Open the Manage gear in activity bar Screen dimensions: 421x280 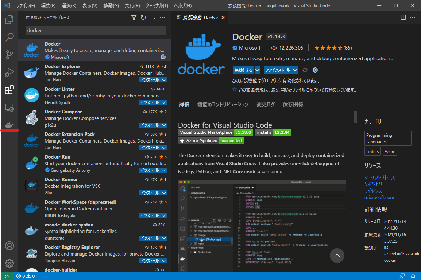coord(9,263)
